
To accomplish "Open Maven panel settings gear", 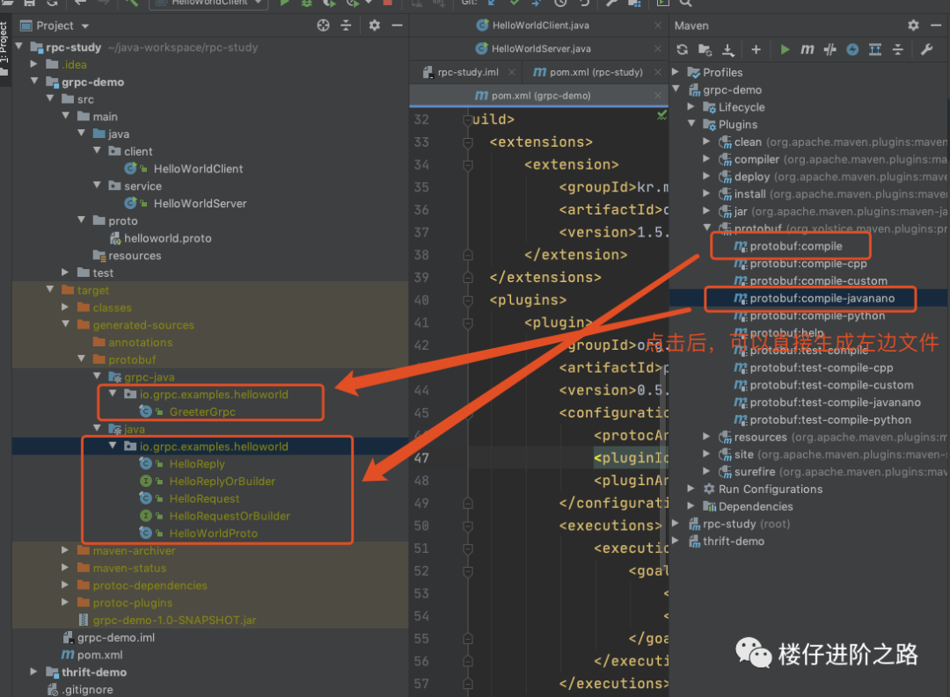I will (x=914, y=25).
